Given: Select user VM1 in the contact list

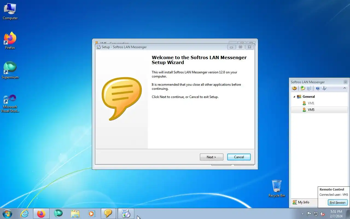Looking at the screenshot, I should point(311,103).
